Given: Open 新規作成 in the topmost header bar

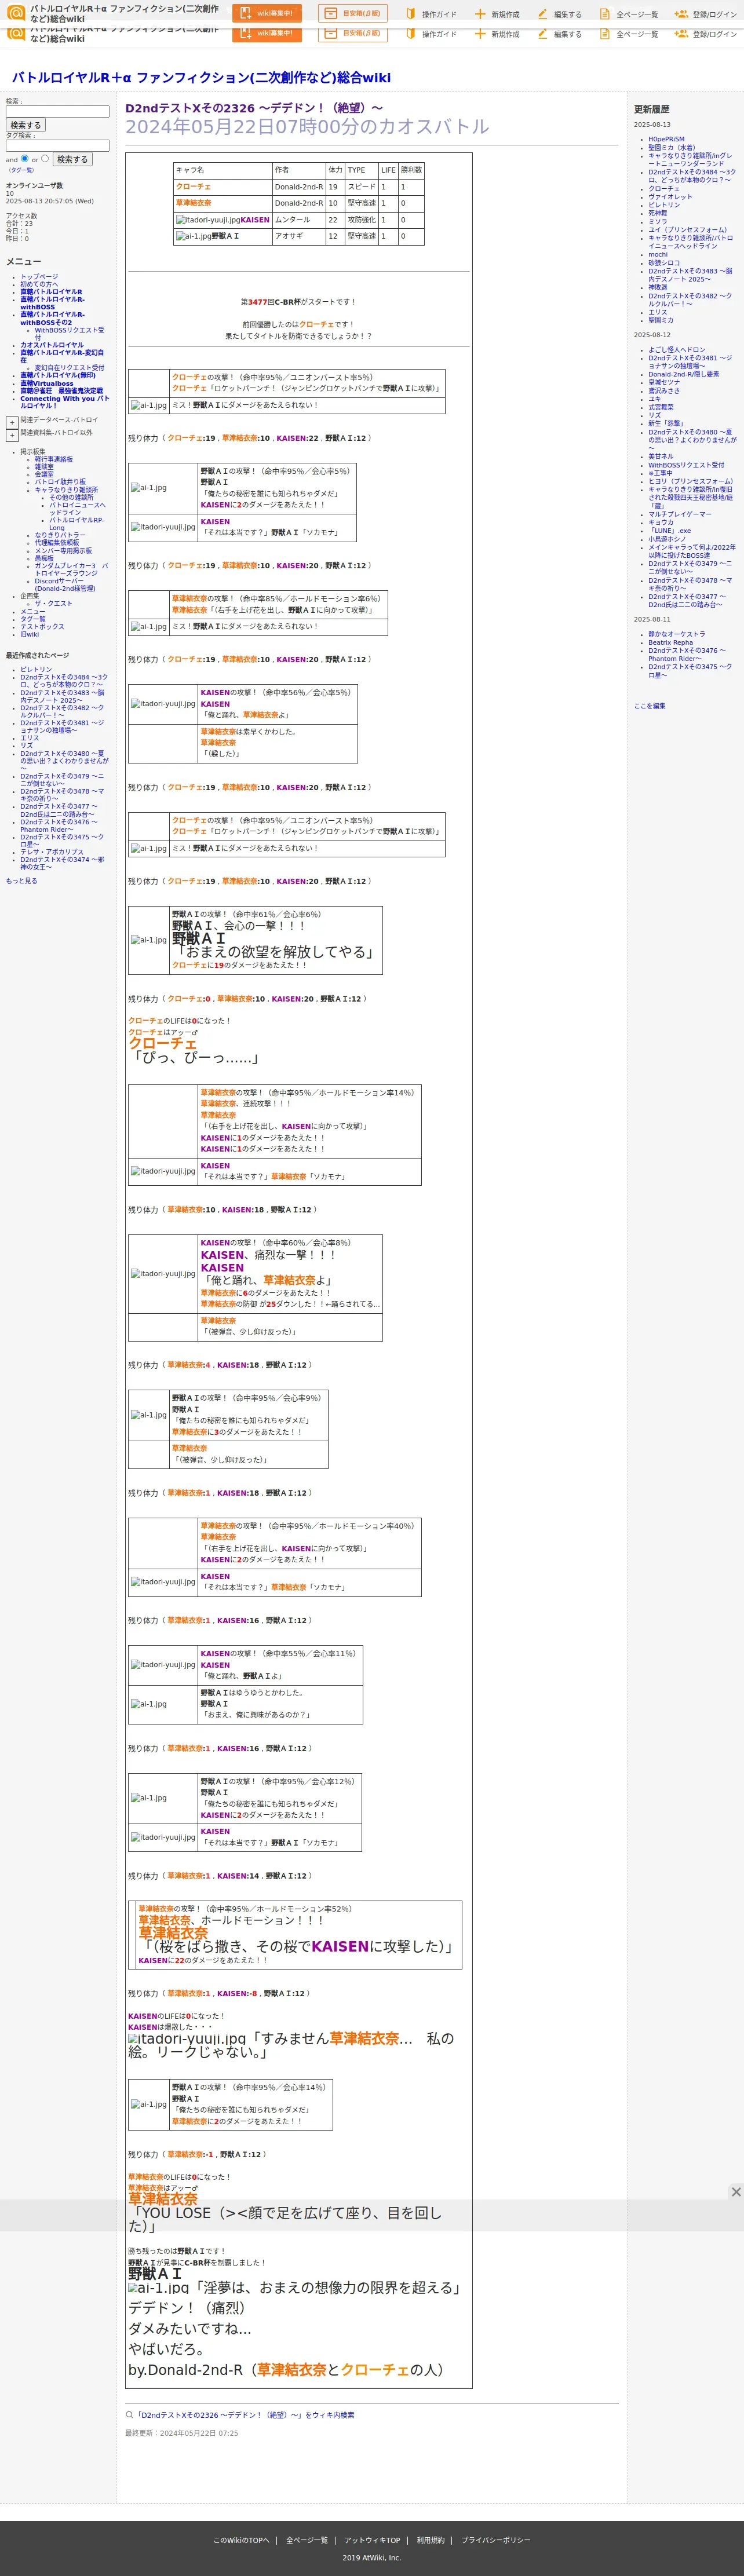Looking at the screenshot, I should [496, 14].
